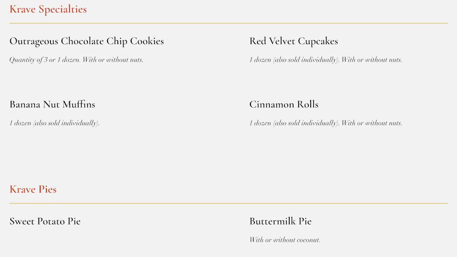The height and width of the screenshot is (257, 457).
Task: Click the word Potato in Sweet Potato Pie
Action: tap(51, 221)
